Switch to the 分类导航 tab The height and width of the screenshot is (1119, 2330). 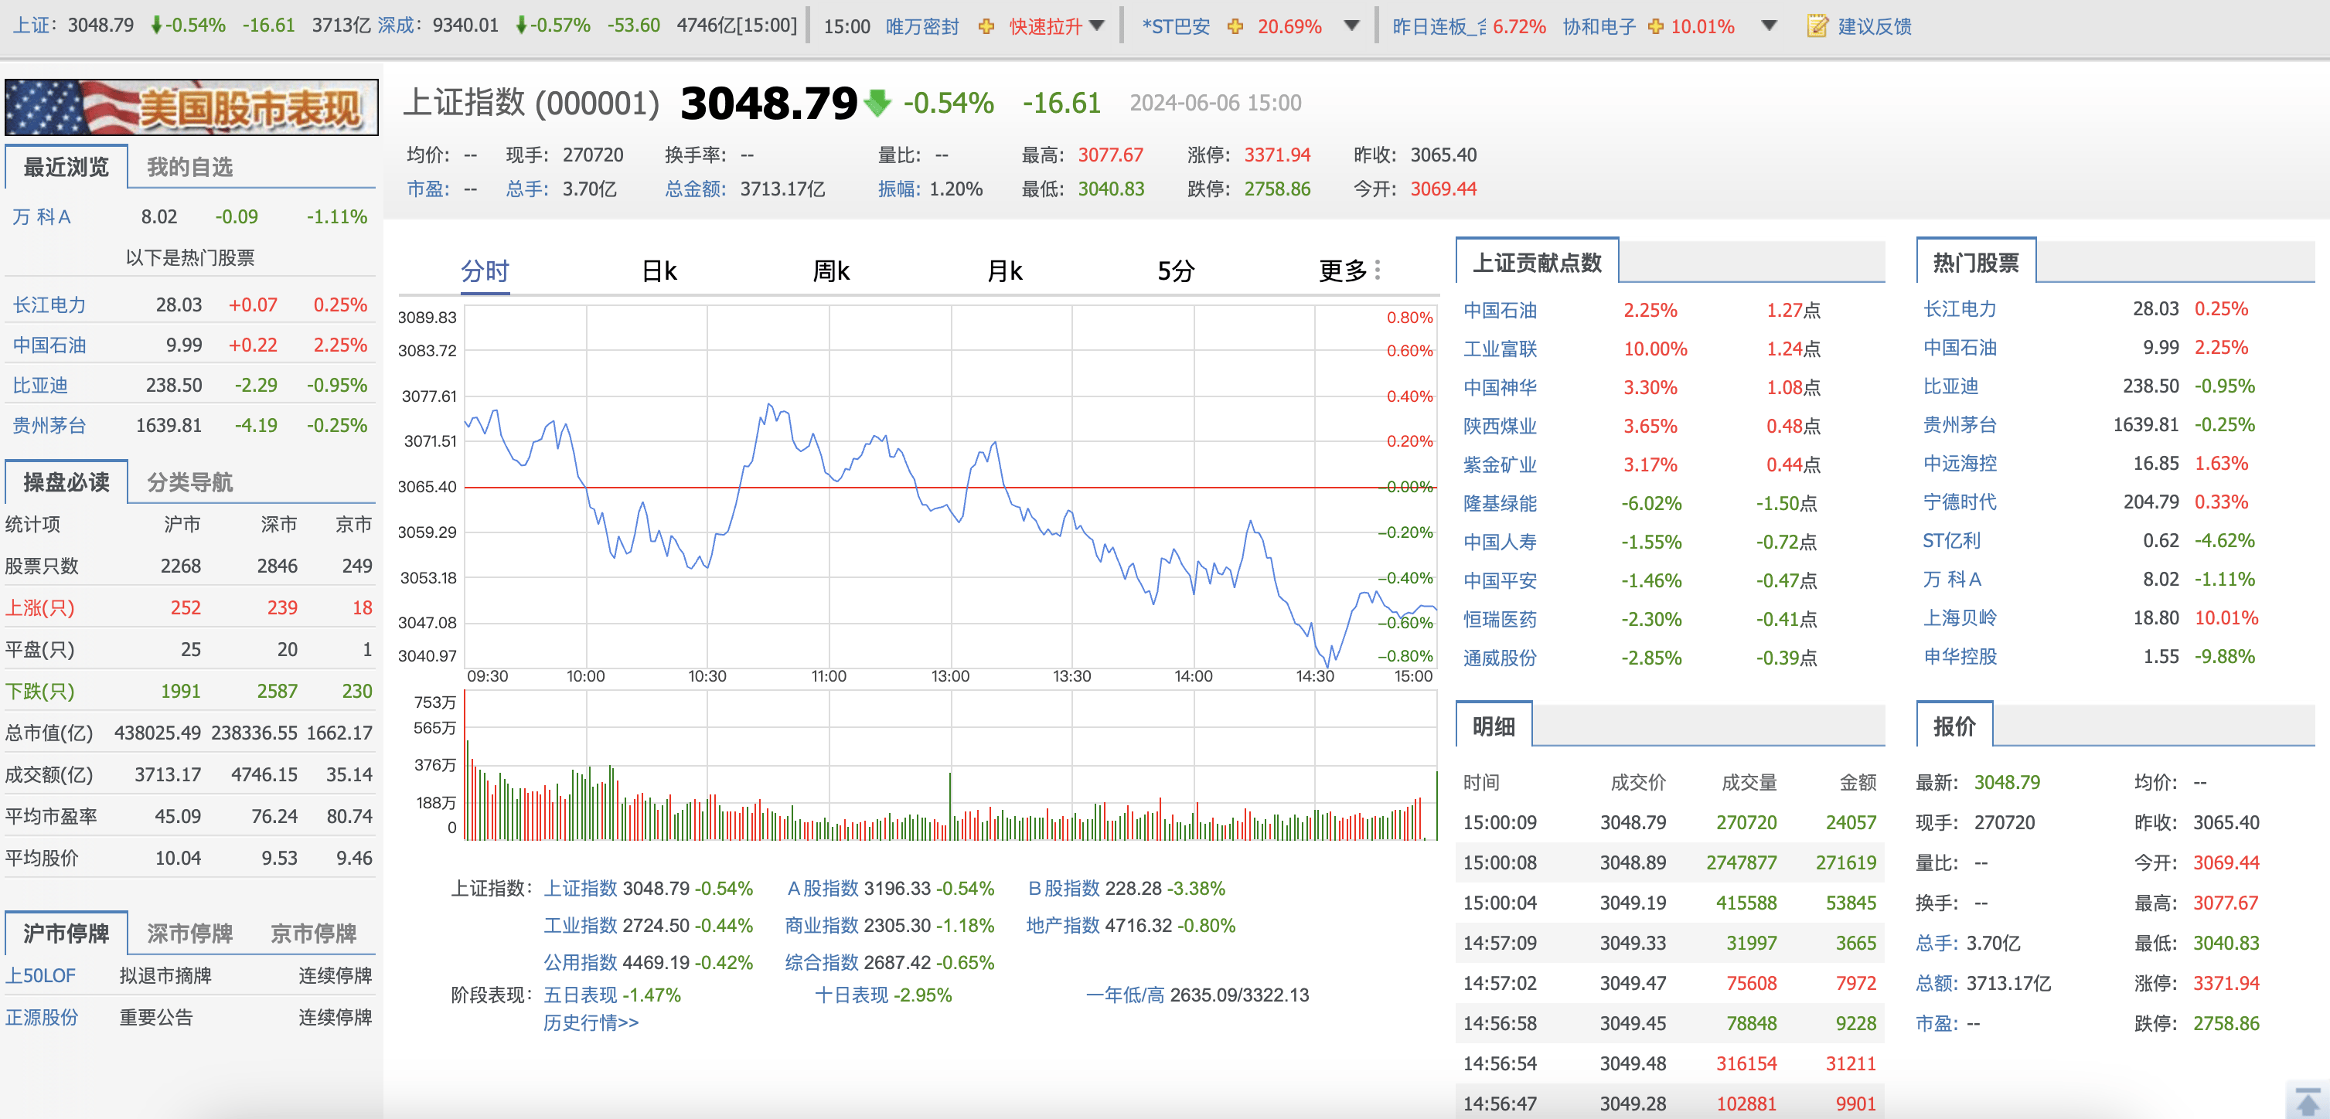pyautogui.click(x=190, y=481)
